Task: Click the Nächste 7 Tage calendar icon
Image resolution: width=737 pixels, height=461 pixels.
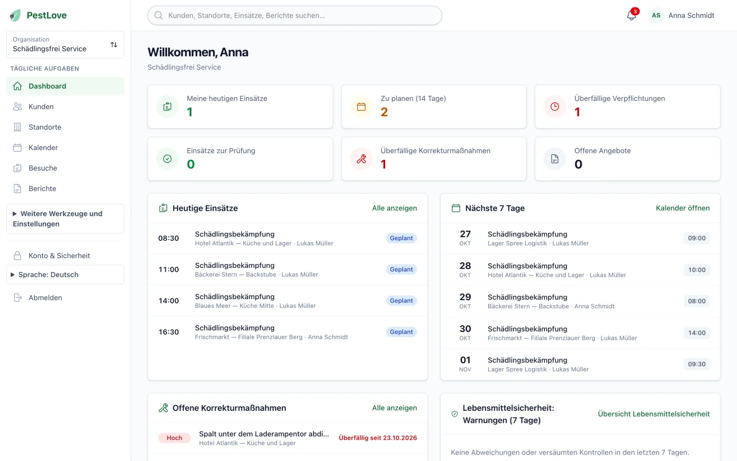Action: click(456, 208)
